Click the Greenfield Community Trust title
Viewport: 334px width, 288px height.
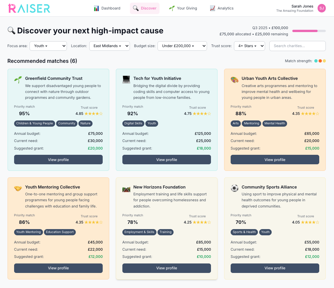click(54, 79)
